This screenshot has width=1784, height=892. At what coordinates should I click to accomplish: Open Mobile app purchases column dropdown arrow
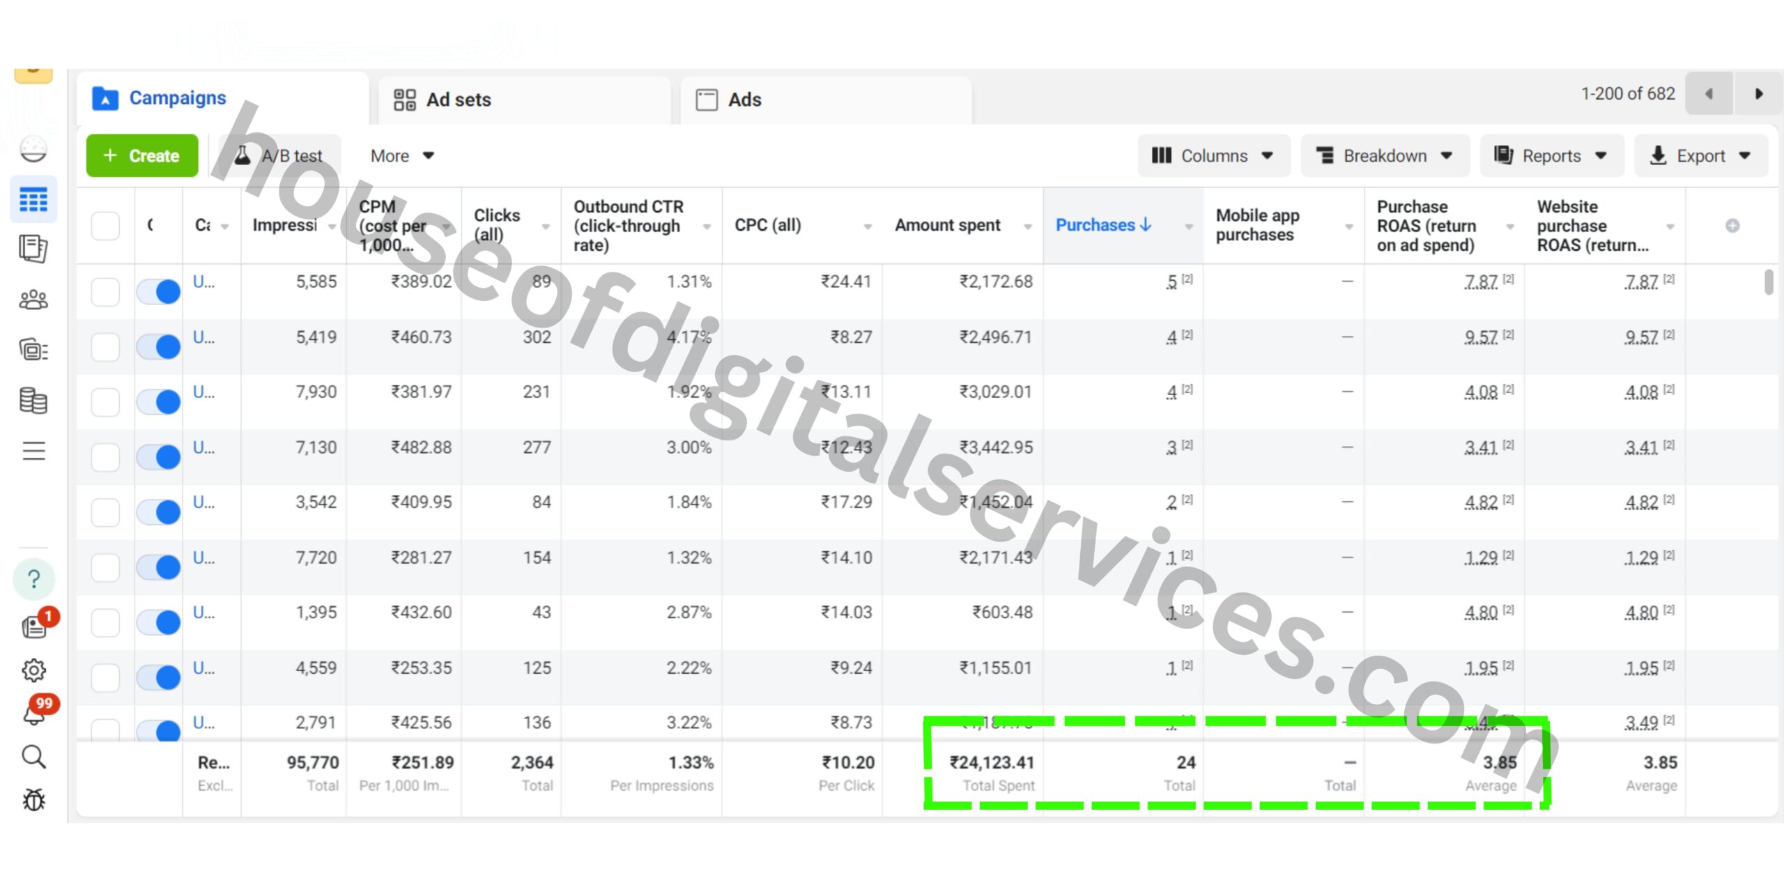[1349, 226]
